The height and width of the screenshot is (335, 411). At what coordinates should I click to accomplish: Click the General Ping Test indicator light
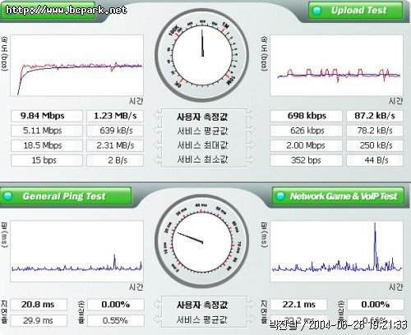(8, 196)
